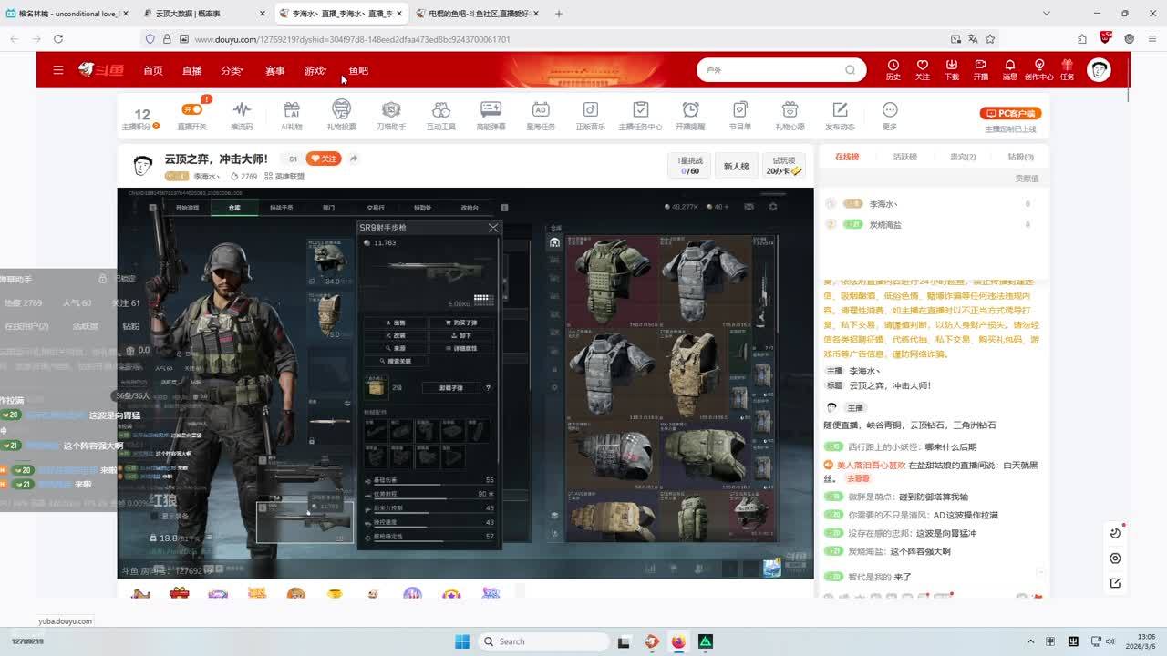Expand the 游戏 dropdown in navigation
Viewport: 1167px width, 656px height.
coord(315,70)
